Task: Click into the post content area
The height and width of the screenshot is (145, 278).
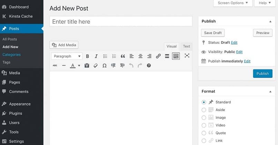Action: pyautogui.click(x=121, y=108)
